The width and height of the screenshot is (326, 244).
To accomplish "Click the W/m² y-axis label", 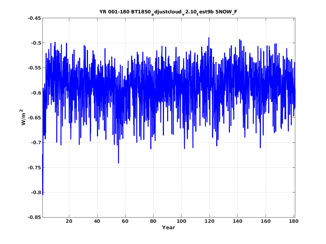I will click(x=23, y=117).
